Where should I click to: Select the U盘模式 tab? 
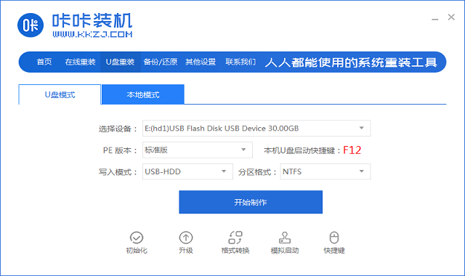coord(60,94)
